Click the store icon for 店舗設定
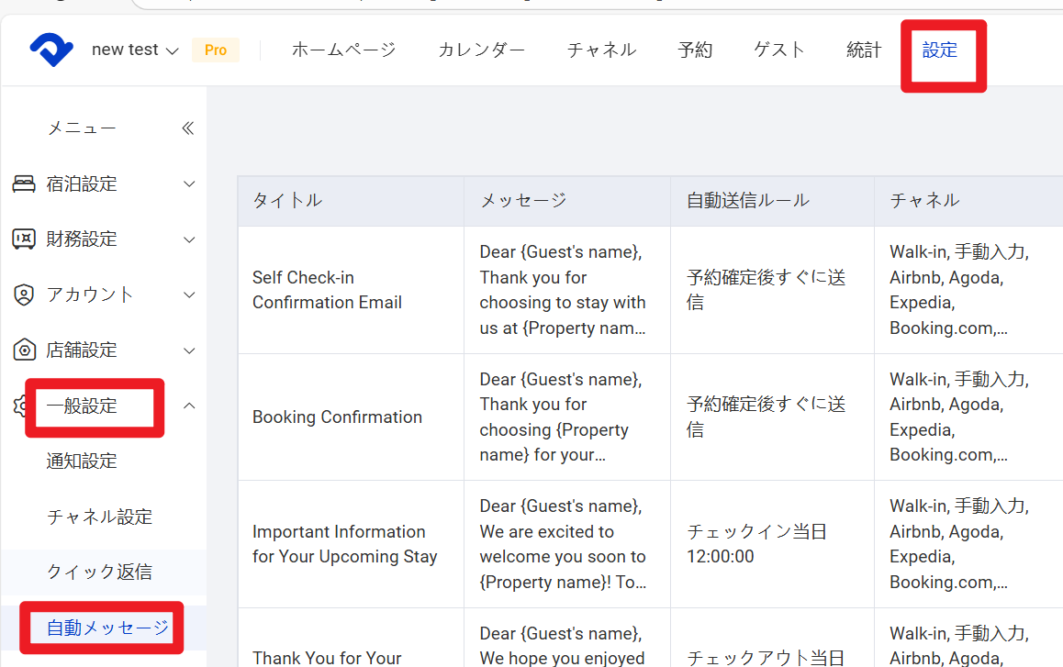The height and width of the screenshot is (667, 1063). pos(23,350)
